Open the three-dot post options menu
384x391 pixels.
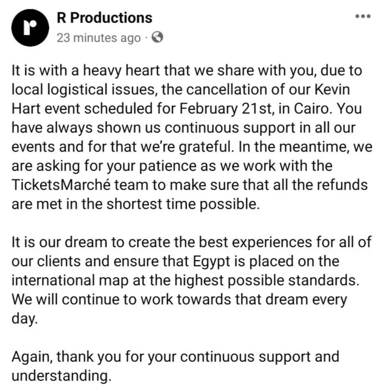[x=362, y=16]
